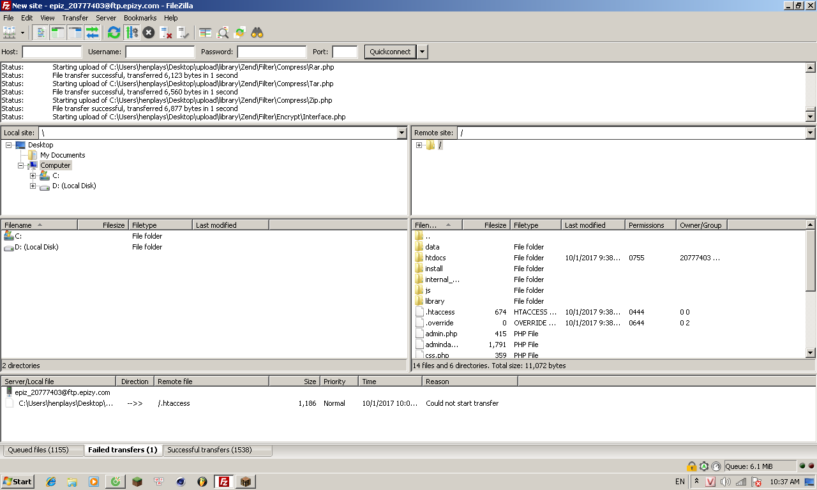Toggle message log display
Viewport: 817px width, 490px height.
pyautogui.click(x=41, y=33)
